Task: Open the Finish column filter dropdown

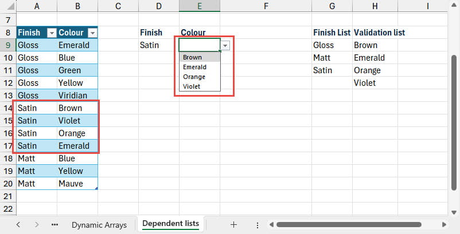Action: [x=51, y=33]
